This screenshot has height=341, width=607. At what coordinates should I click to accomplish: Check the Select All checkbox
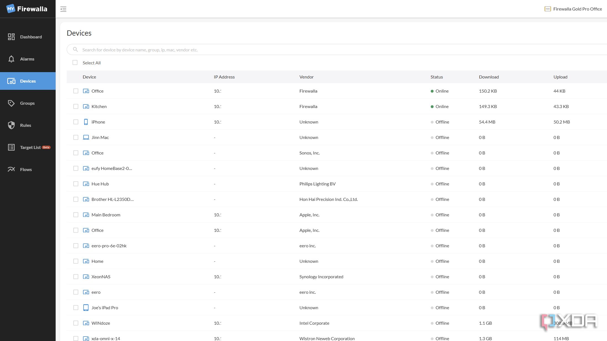(x=75, y=62)
